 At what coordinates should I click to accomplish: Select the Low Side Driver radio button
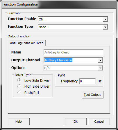point(19,80)
